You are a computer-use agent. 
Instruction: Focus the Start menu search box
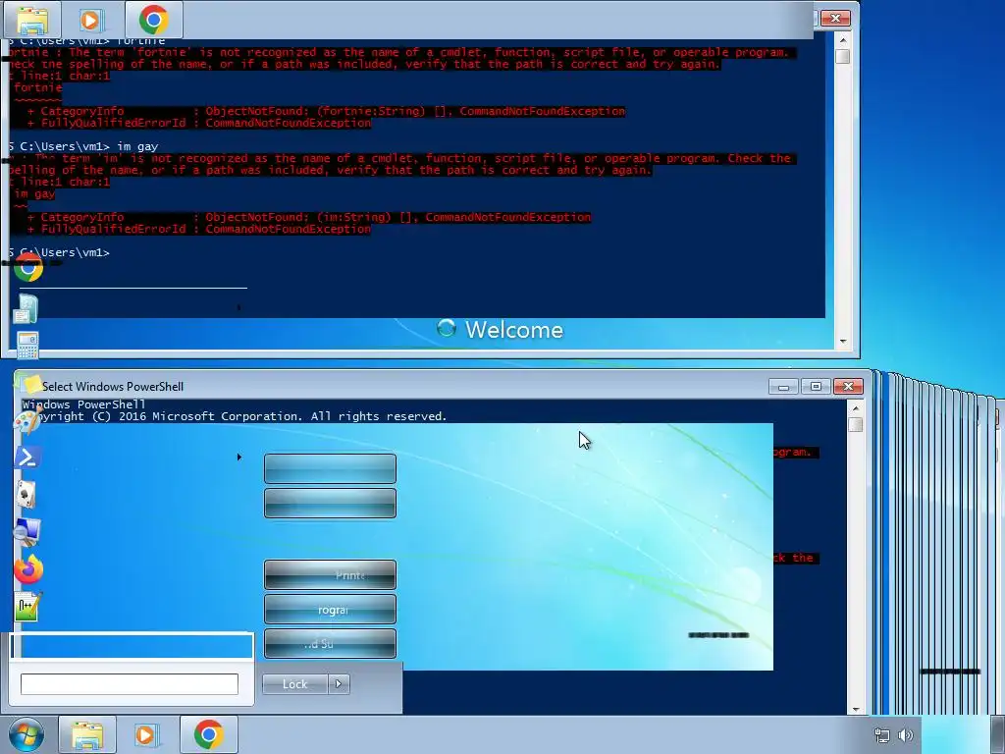point(130,684)
